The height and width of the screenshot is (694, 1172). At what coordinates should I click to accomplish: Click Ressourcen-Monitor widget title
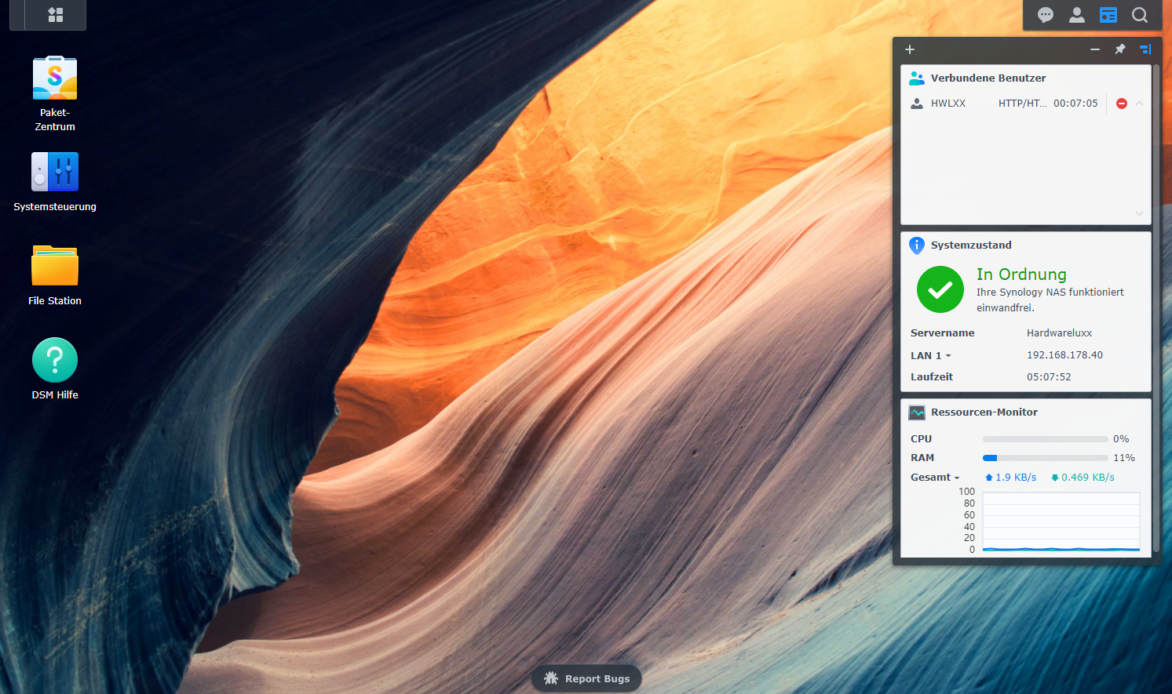(x=984, y=412)
